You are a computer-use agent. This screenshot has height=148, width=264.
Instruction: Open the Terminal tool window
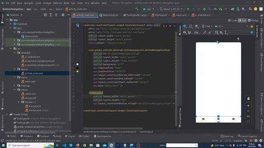coord(43,136)
